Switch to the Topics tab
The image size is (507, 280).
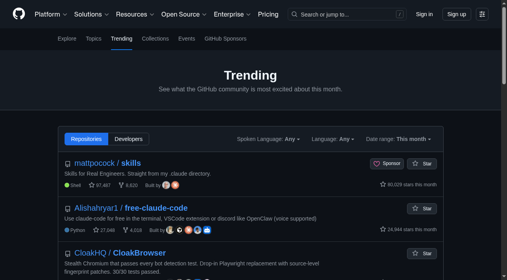94,39
